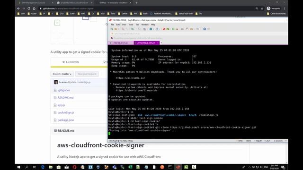The image size is (303, 170).
Task: Click the Open session folder icon in Xshell
Action: coord(116,29)
